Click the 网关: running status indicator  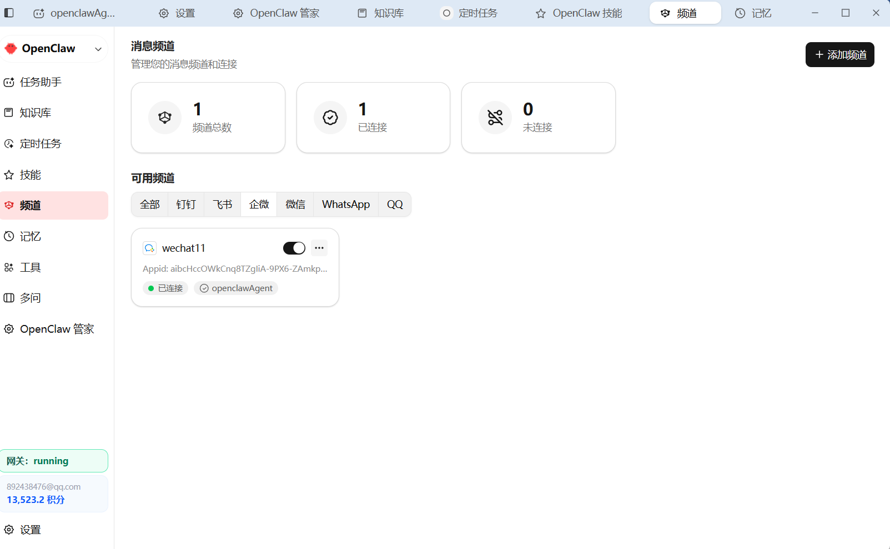54,461
